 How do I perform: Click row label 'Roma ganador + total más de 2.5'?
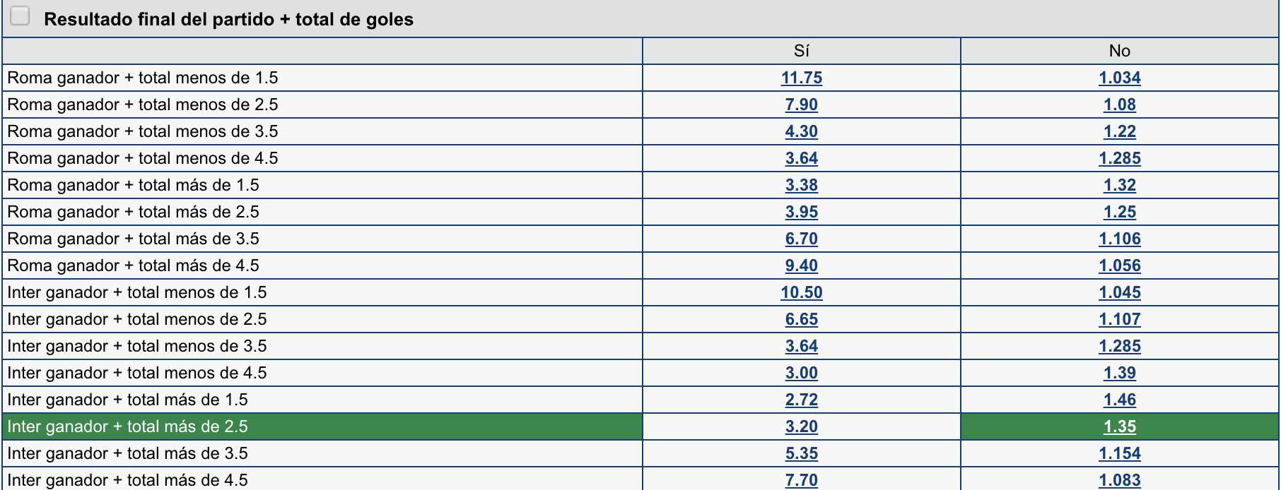[x=133, y=212]
